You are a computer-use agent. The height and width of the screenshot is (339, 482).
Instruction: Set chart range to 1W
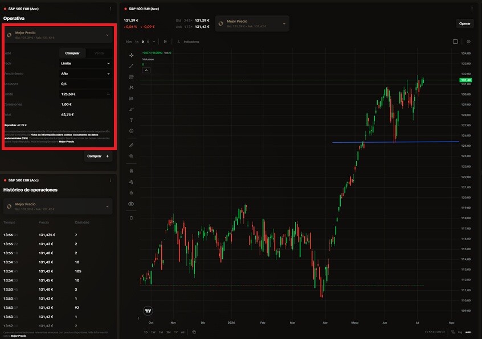(153, 332)
